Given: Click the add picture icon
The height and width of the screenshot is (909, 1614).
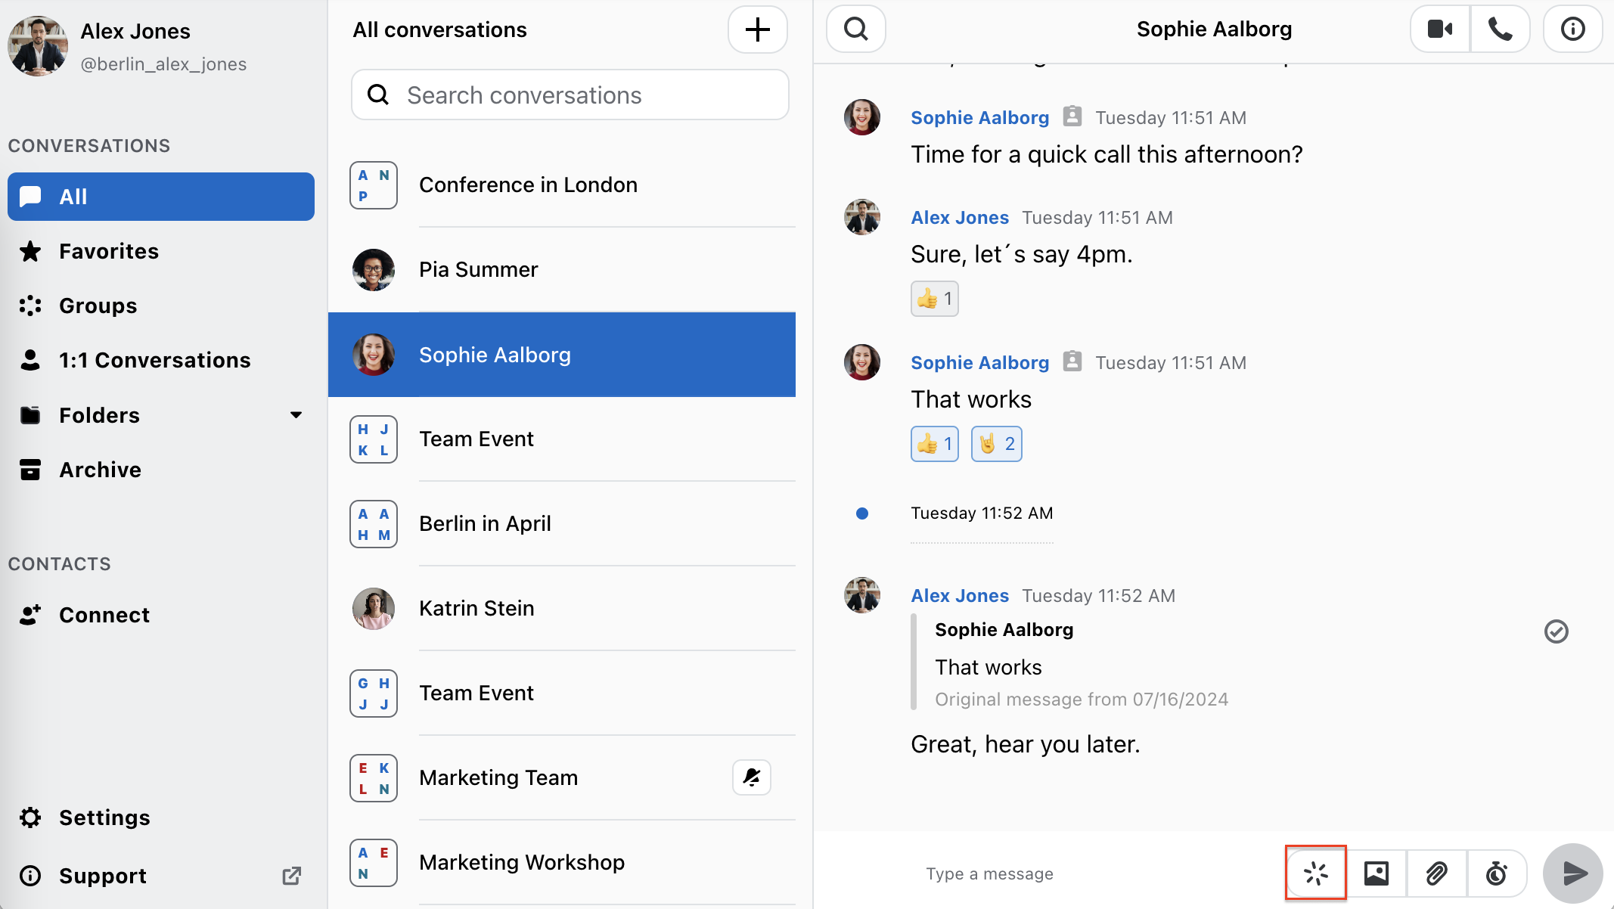Looking at the screenshot, I should tap(1377, 873).
